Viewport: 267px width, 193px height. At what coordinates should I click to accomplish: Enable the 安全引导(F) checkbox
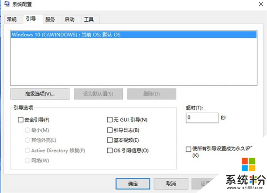(x=20, y=120)
